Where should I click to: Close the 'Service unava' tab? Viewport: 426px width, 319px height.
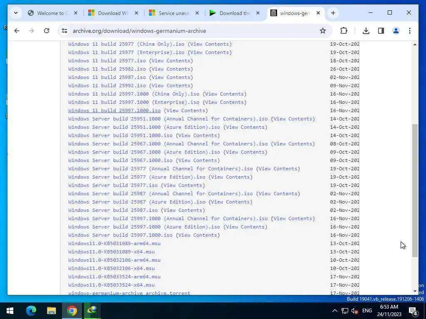coord(197,13)
